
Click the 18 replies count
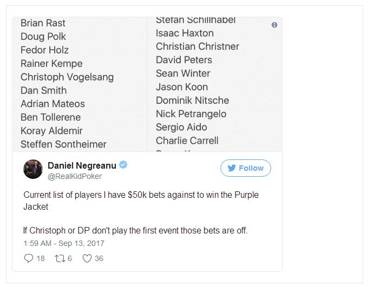tap(41, 258)
